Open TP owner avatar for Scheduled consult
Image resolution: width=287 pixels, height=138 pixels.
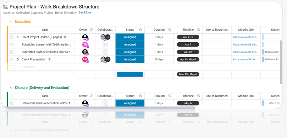85,44
